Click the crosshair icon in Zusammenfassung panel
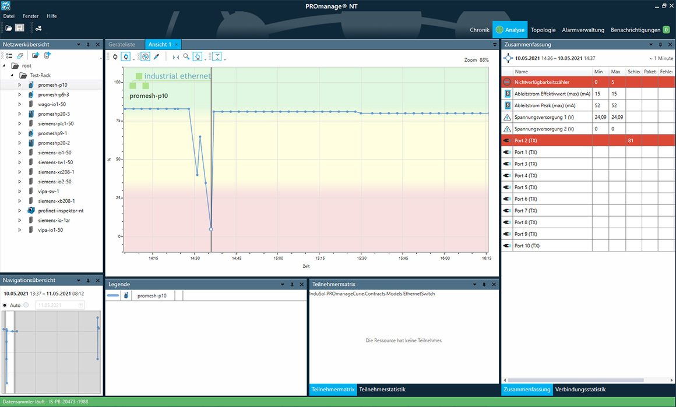Viewport: 676px width, 407px height. (508, 58)
